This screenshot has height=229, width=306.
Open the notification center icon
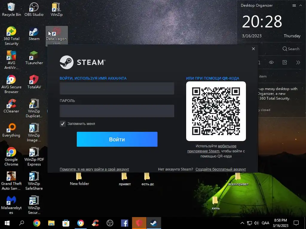pos(296,223)
